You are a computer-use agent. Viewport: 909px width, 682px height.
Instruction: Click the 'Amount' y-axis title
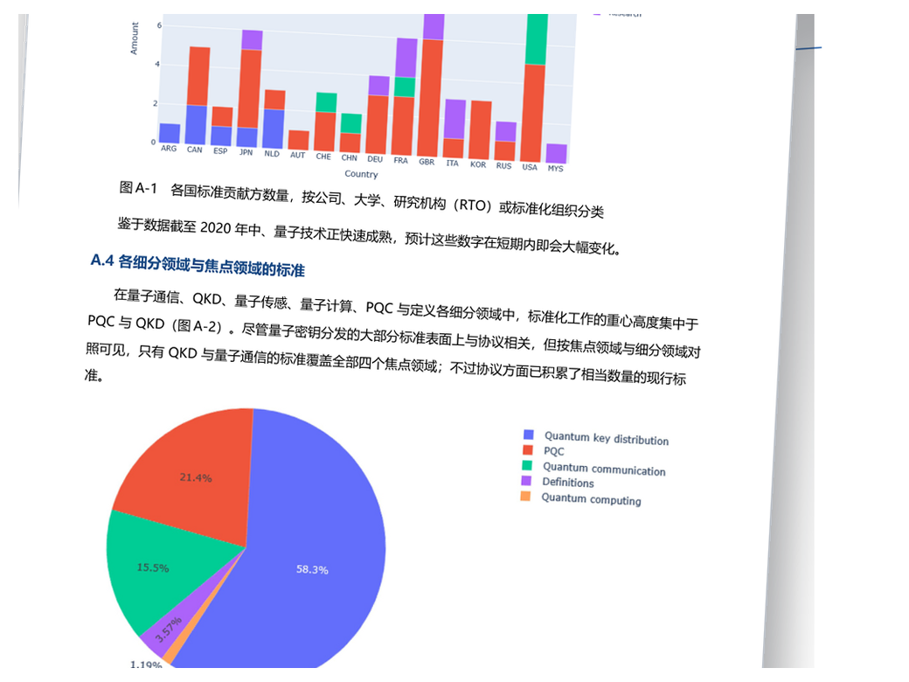[135, 38]
